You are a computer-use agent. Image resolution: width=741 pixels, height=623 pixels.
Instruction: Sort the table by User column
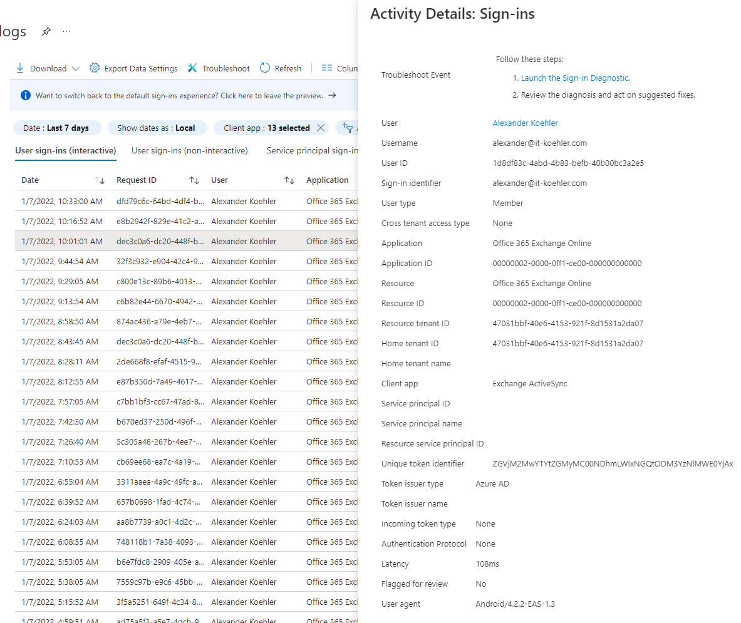pos(289,180)
